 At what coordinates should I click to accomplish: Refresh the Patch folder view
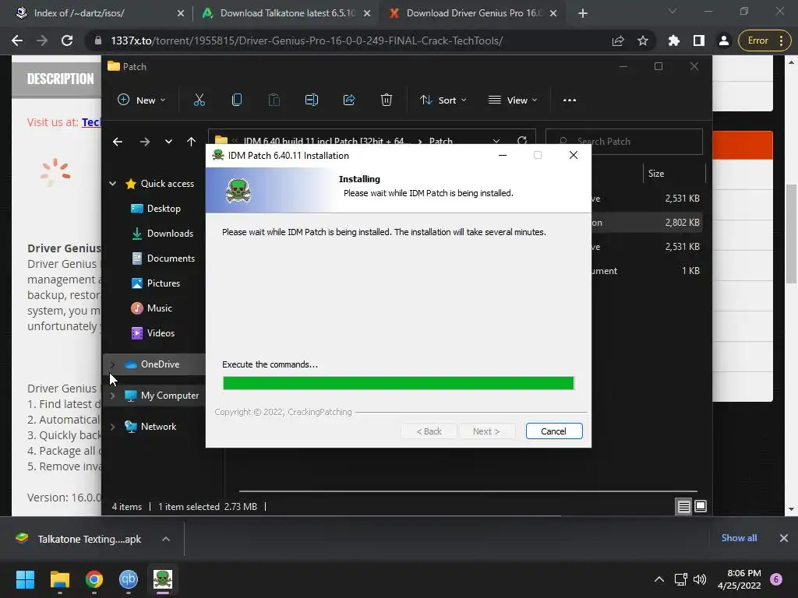521,140
